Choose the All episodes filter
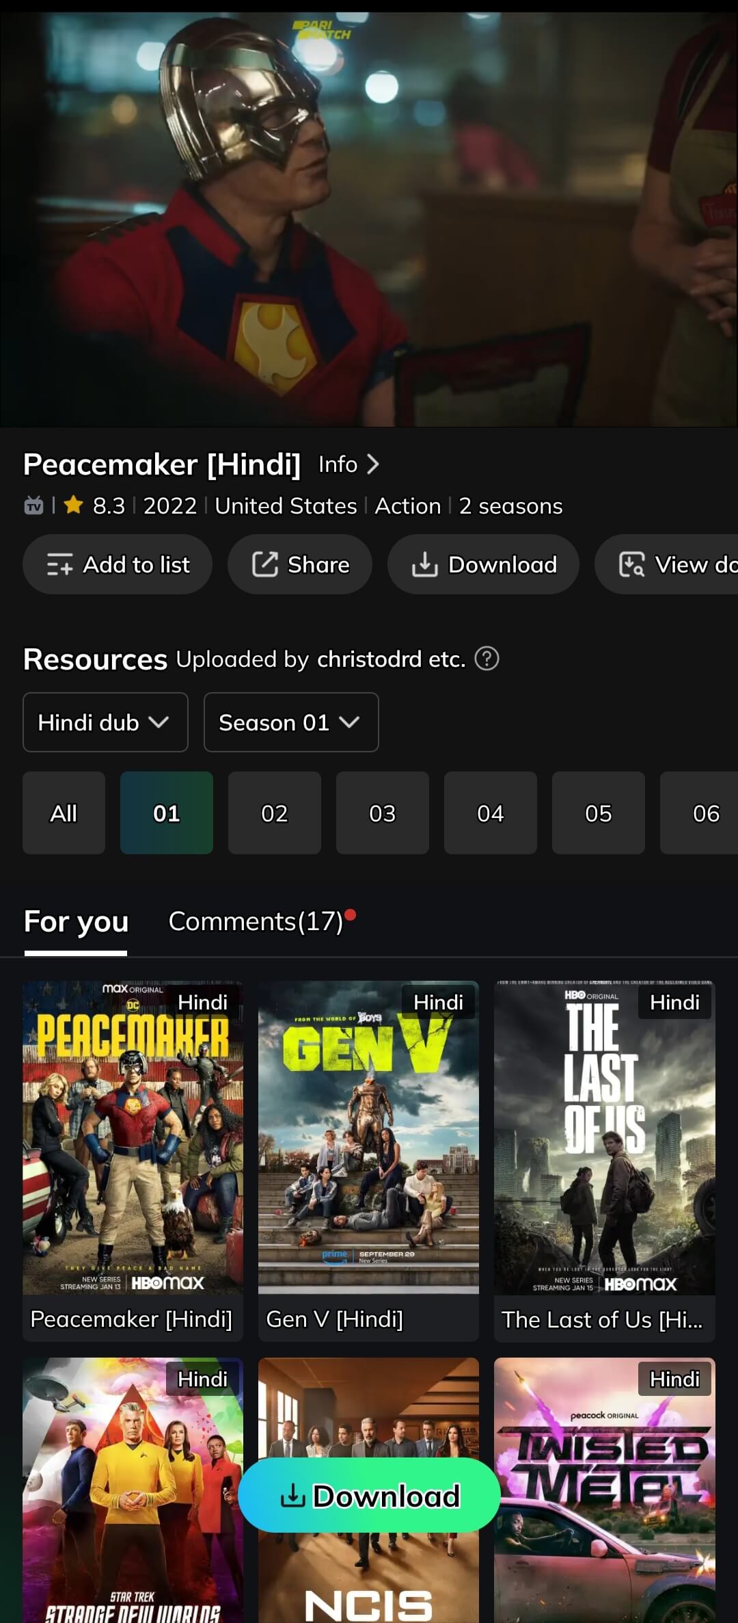Screen dimensions: 738x1623 point(64,813)
